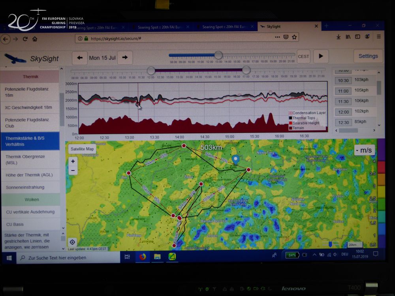Select Potenzielle Flugdistanz 18m layer

(x=30, y=92)
